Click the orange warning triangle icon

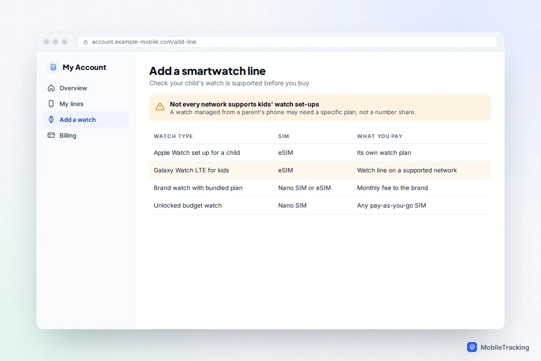click(160, 107)
